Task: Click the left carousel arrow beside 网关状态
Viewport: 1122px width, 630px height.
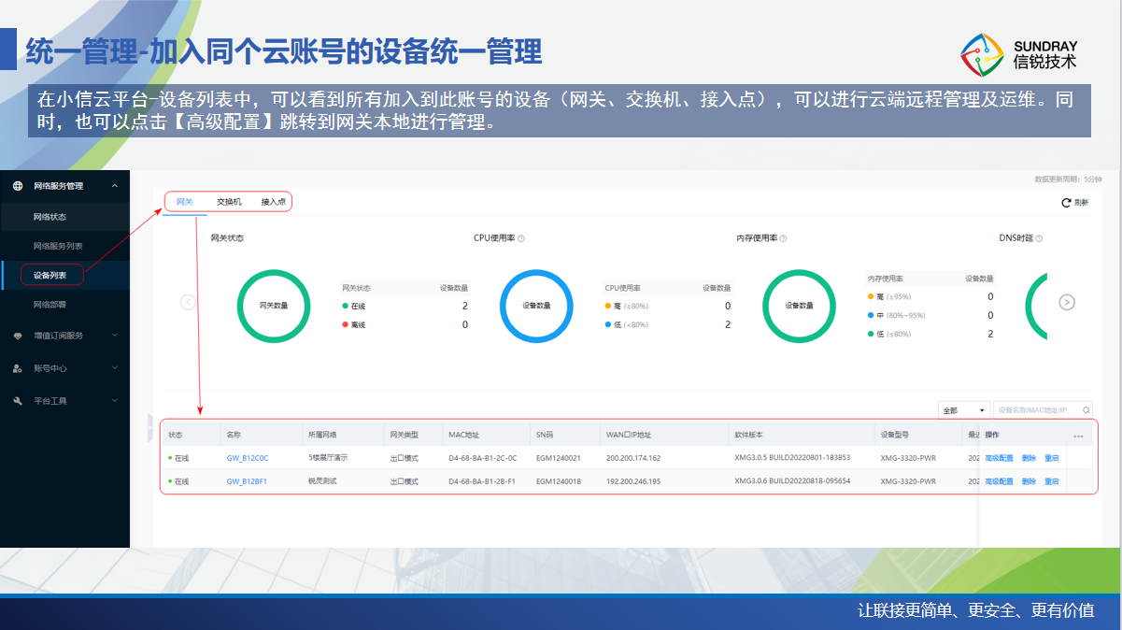Action: [188, 302]
